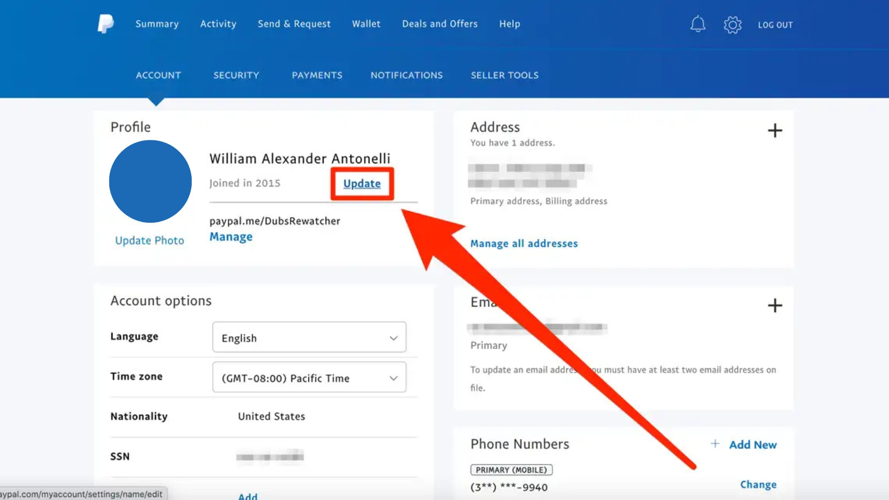Open the Payments tab
This screenshot has width=889, height=500.
coord(317,75)
